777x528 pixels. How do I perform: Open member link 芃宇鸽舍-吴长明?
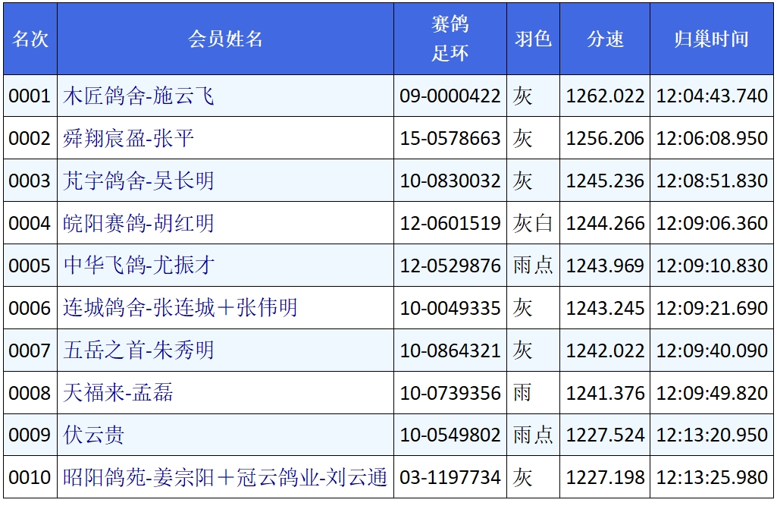[x=138, y=181]
